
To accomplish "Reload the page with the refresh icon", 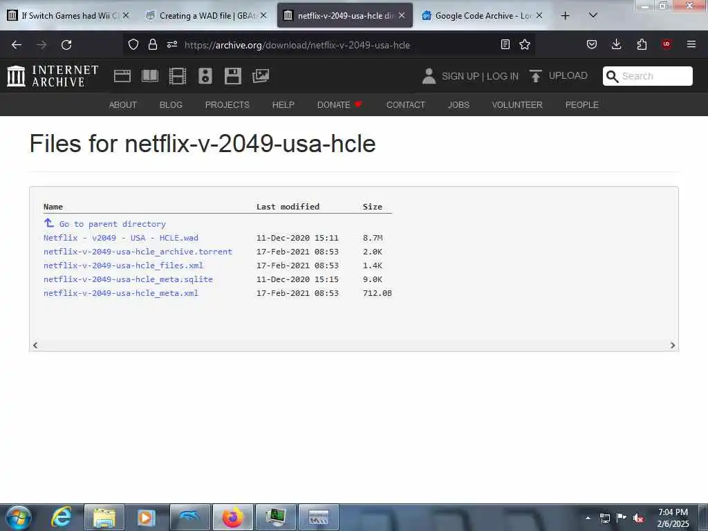I will [x=66, y=45].
